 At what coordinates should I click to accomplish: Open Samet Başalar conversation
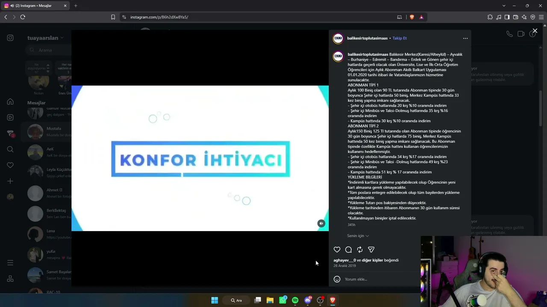[x=47, y=275]
